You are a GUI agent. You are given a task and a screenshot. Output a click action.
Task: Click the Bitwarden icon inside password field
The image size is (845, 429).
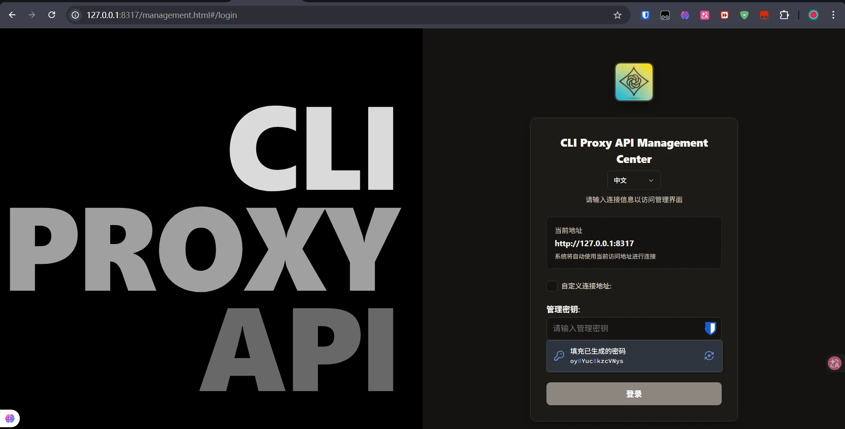pos(710,328)
